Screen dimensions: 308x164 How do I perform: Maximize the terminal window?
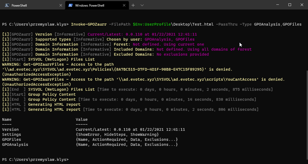[x=290, y=5]
